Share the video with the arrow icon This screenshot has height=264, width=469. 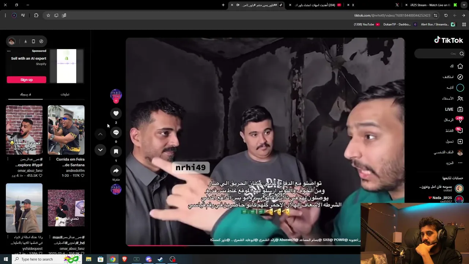coord(116,170)
